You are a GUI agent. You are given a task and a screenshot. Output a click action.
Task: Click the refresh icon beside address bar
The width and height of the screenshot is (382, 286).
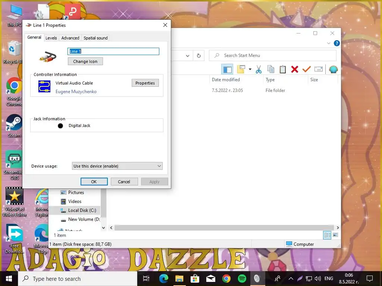[x=199, y=56]
